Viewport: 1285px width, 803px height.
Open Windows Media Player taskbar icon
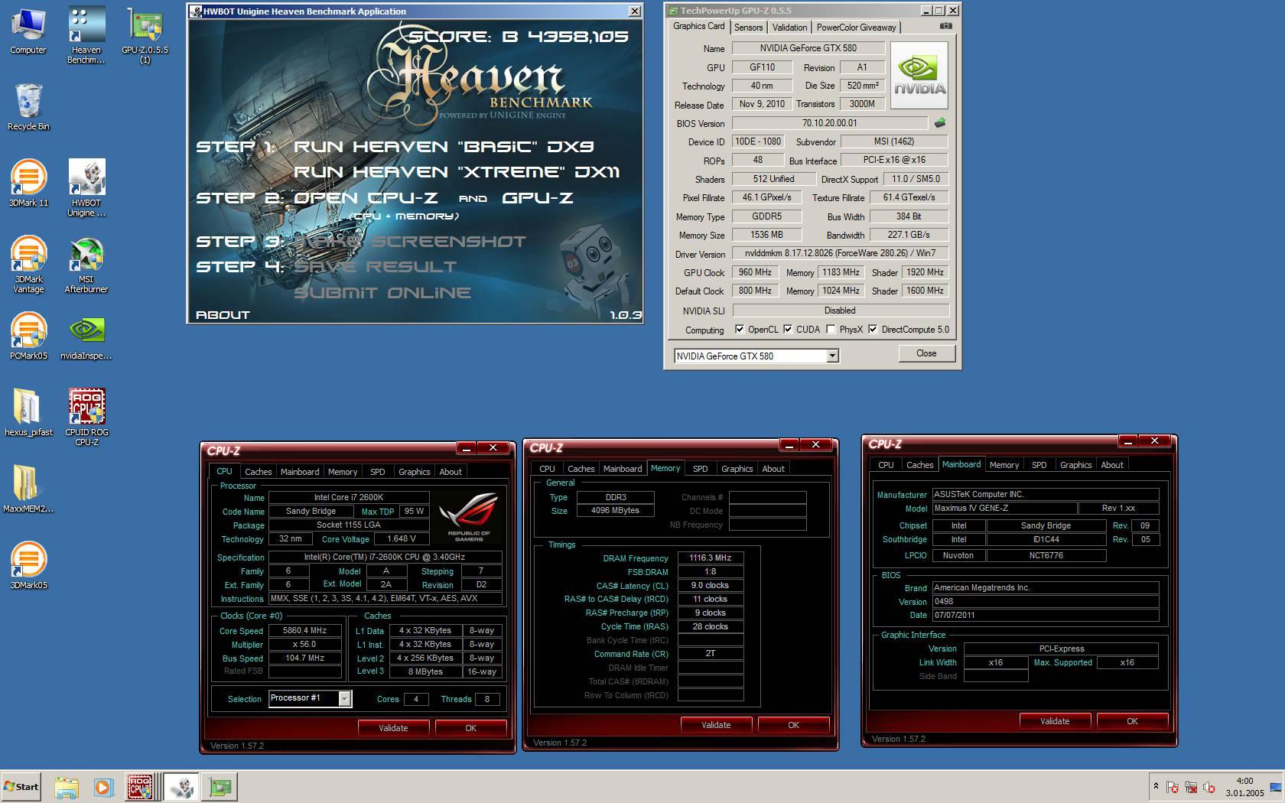pyautogui.click(x=103, y=787)
